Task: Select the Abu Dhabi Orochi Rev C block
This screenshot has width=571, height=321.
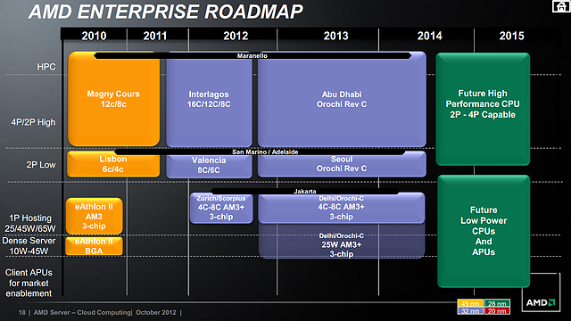Action: point(342,99)
